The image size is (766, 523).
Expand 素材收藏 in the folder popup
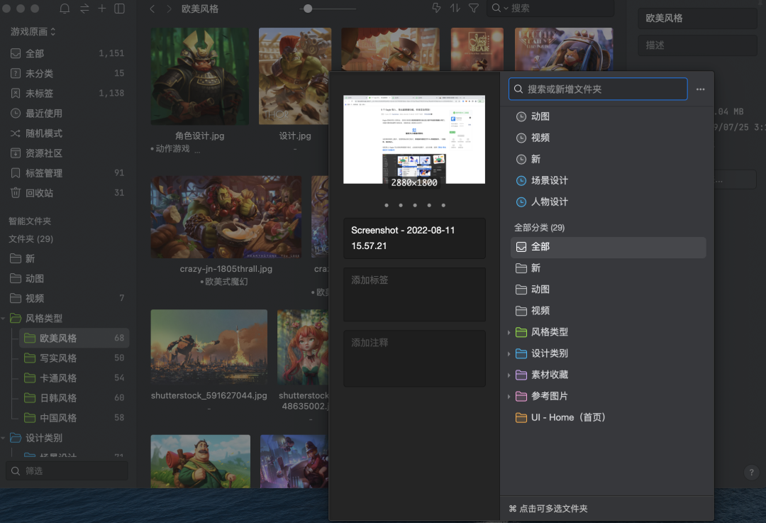tap(509, 375)
